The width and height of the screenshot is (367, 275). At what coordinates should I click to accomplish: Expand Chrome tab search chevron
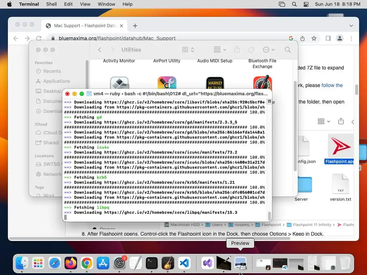click(351, 26)
